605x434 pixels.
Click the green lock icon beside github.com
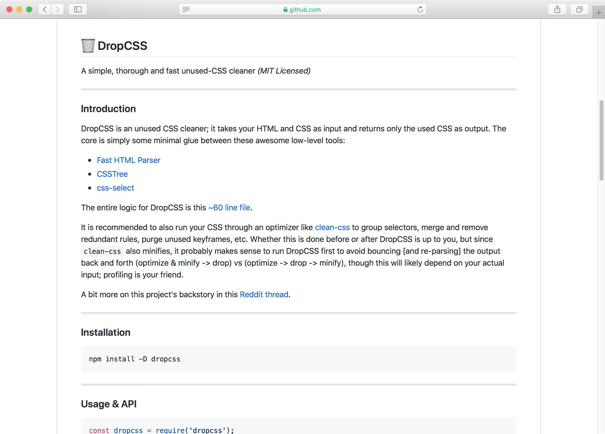[x=285, y=9]
